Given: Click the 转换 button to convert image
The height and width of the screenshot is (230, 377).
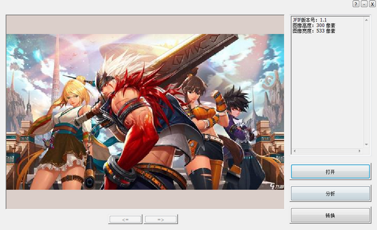Looking at the screenshot, I should pos(330,216).
